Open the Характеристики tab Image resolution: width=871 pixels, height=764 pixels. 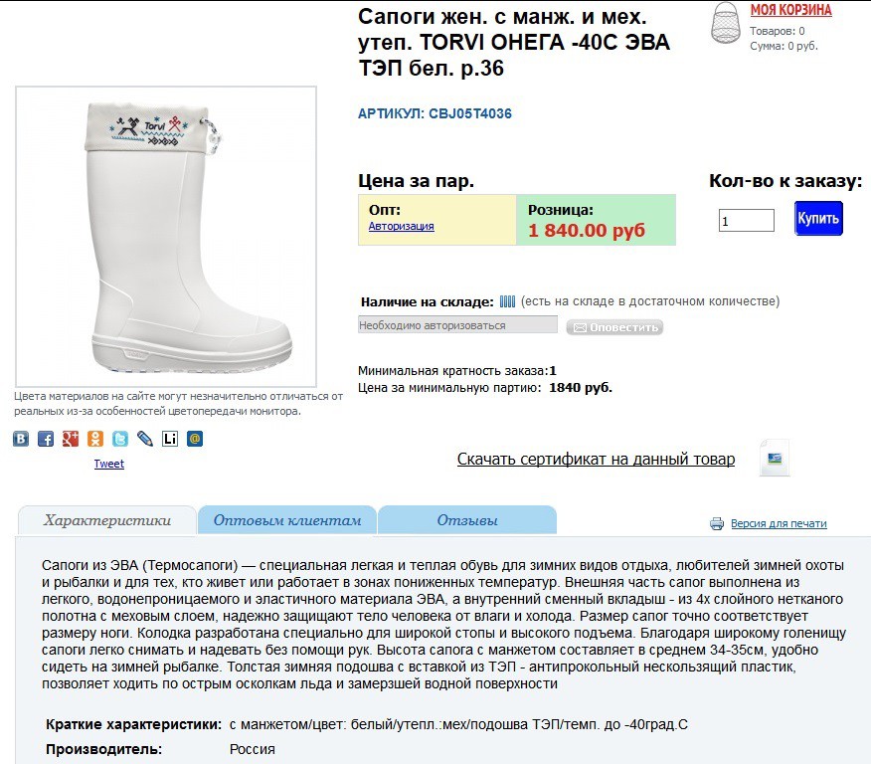107,520
